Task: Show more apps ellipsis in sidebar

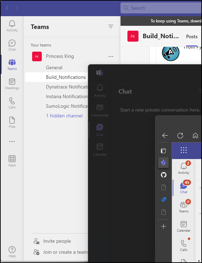Action: coord(12,141)
